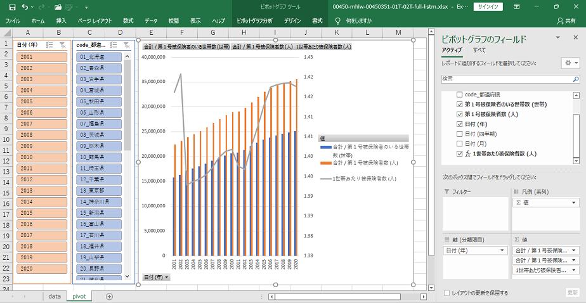The width and height of the screenshot is (586, 303).
Task: Toggle multi-select on 日付 (年) slicer
Action: tap(50, 45)
